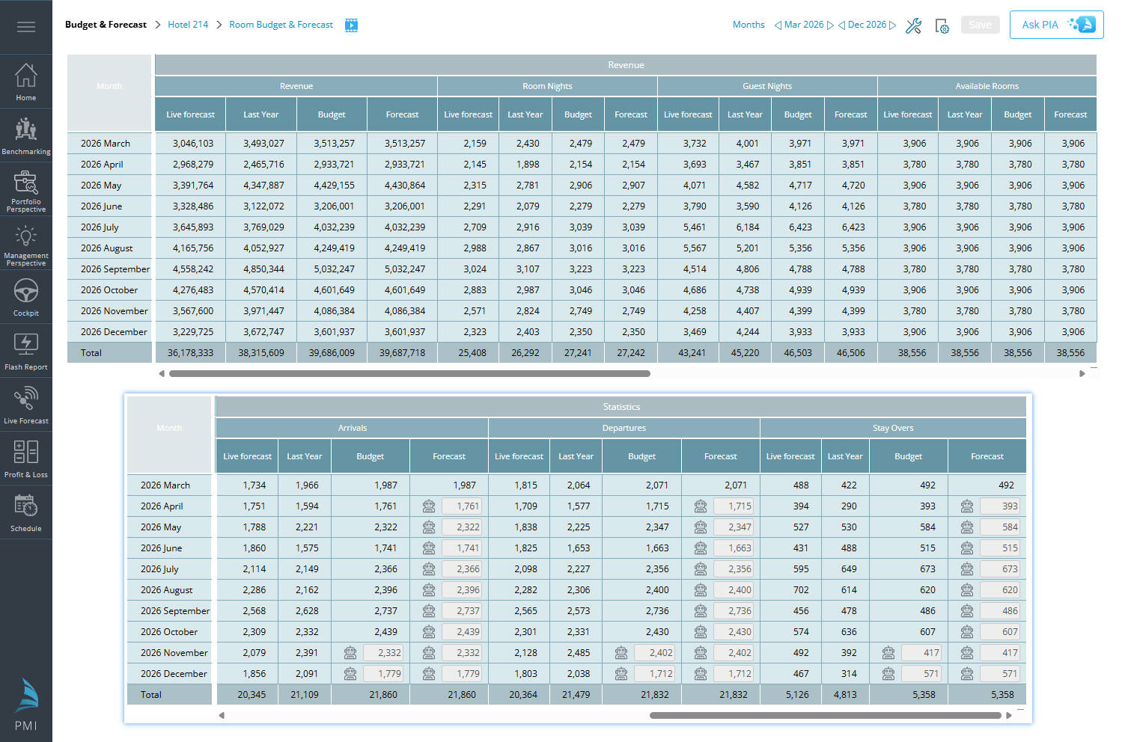Go to Portfolio Perspective
Screen dimensions: 1131x742
point(26,191)
